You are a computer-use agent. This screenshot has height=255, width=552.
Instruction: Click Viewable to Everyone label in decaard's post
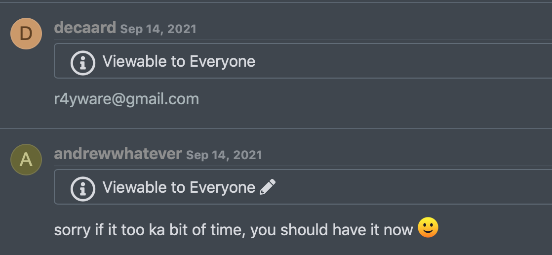pos(179,61)
